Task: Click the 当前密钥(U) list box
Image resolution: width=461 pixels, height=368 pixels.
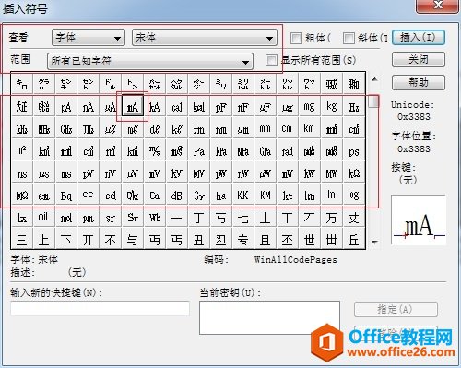Action: coord(269,317)
